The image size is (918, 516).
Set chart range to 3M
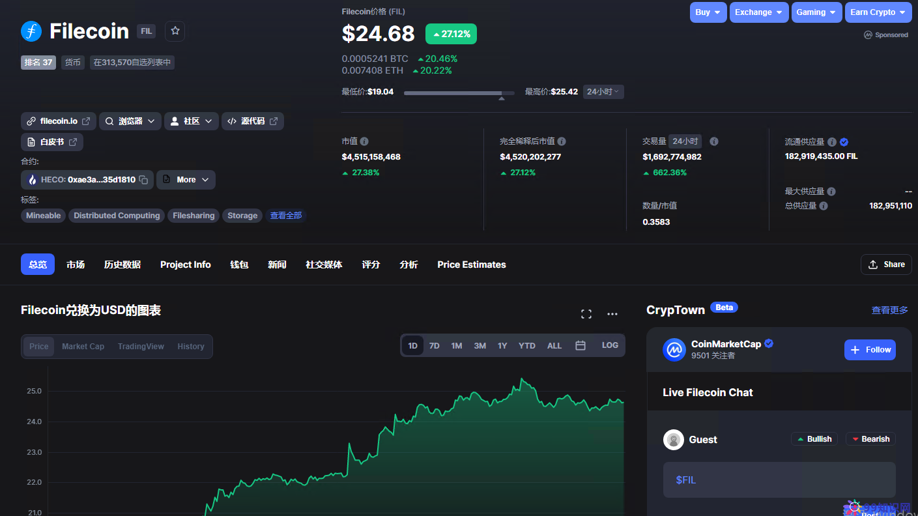click(480, 346)
